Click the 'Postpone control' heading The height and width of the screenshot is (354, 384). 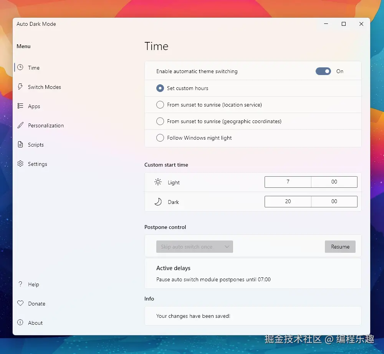tap(165, 227)
